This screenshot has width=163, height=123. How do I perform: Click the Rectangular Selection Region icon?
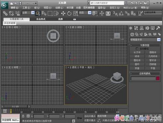pyautogui.click(x=50, y=13)
